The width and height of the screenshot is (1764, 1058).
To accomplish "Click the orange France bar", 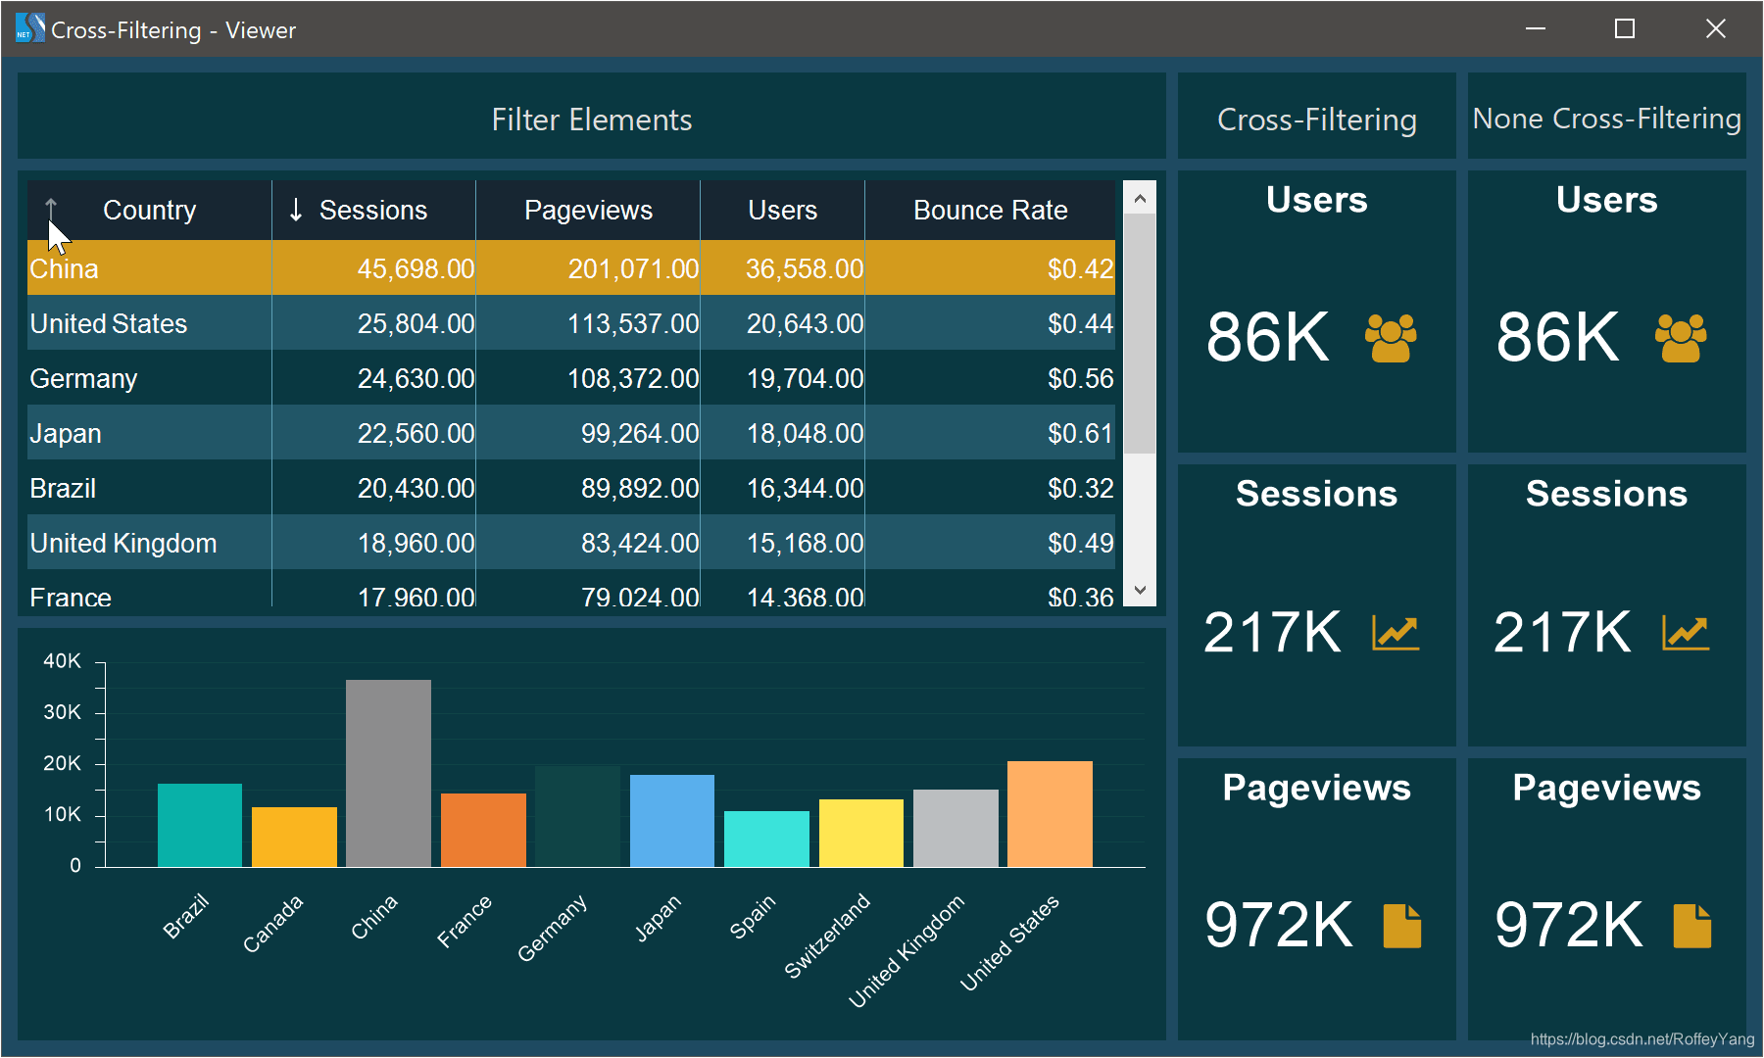I will tap(483, 830).
